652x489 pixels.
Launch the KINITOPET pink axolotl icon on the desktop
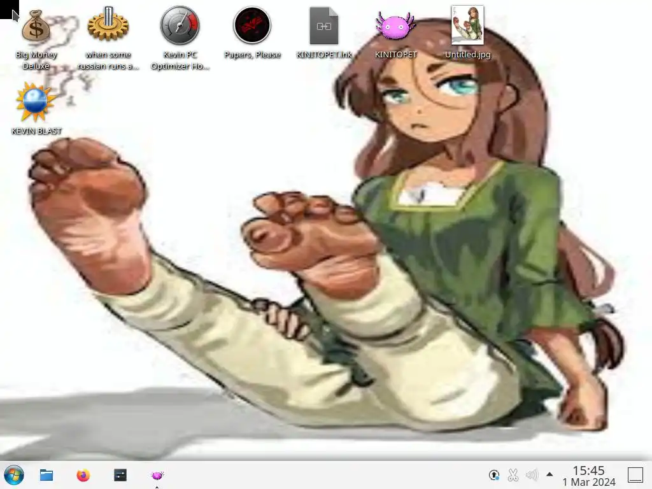(x=395, y=25)
